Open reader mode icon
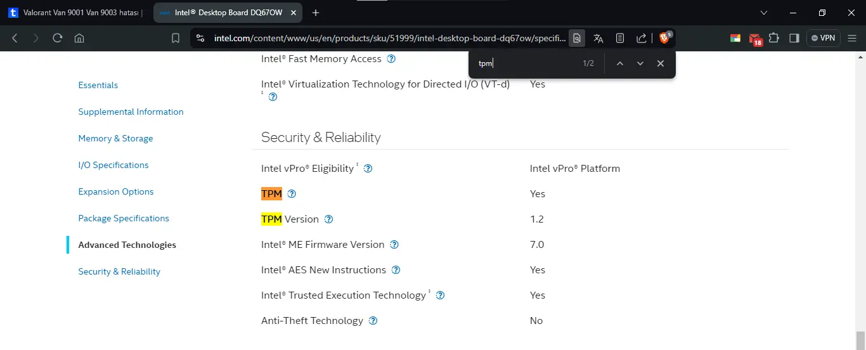Viewport: 866px width, 350px height. tap(620, 38)
